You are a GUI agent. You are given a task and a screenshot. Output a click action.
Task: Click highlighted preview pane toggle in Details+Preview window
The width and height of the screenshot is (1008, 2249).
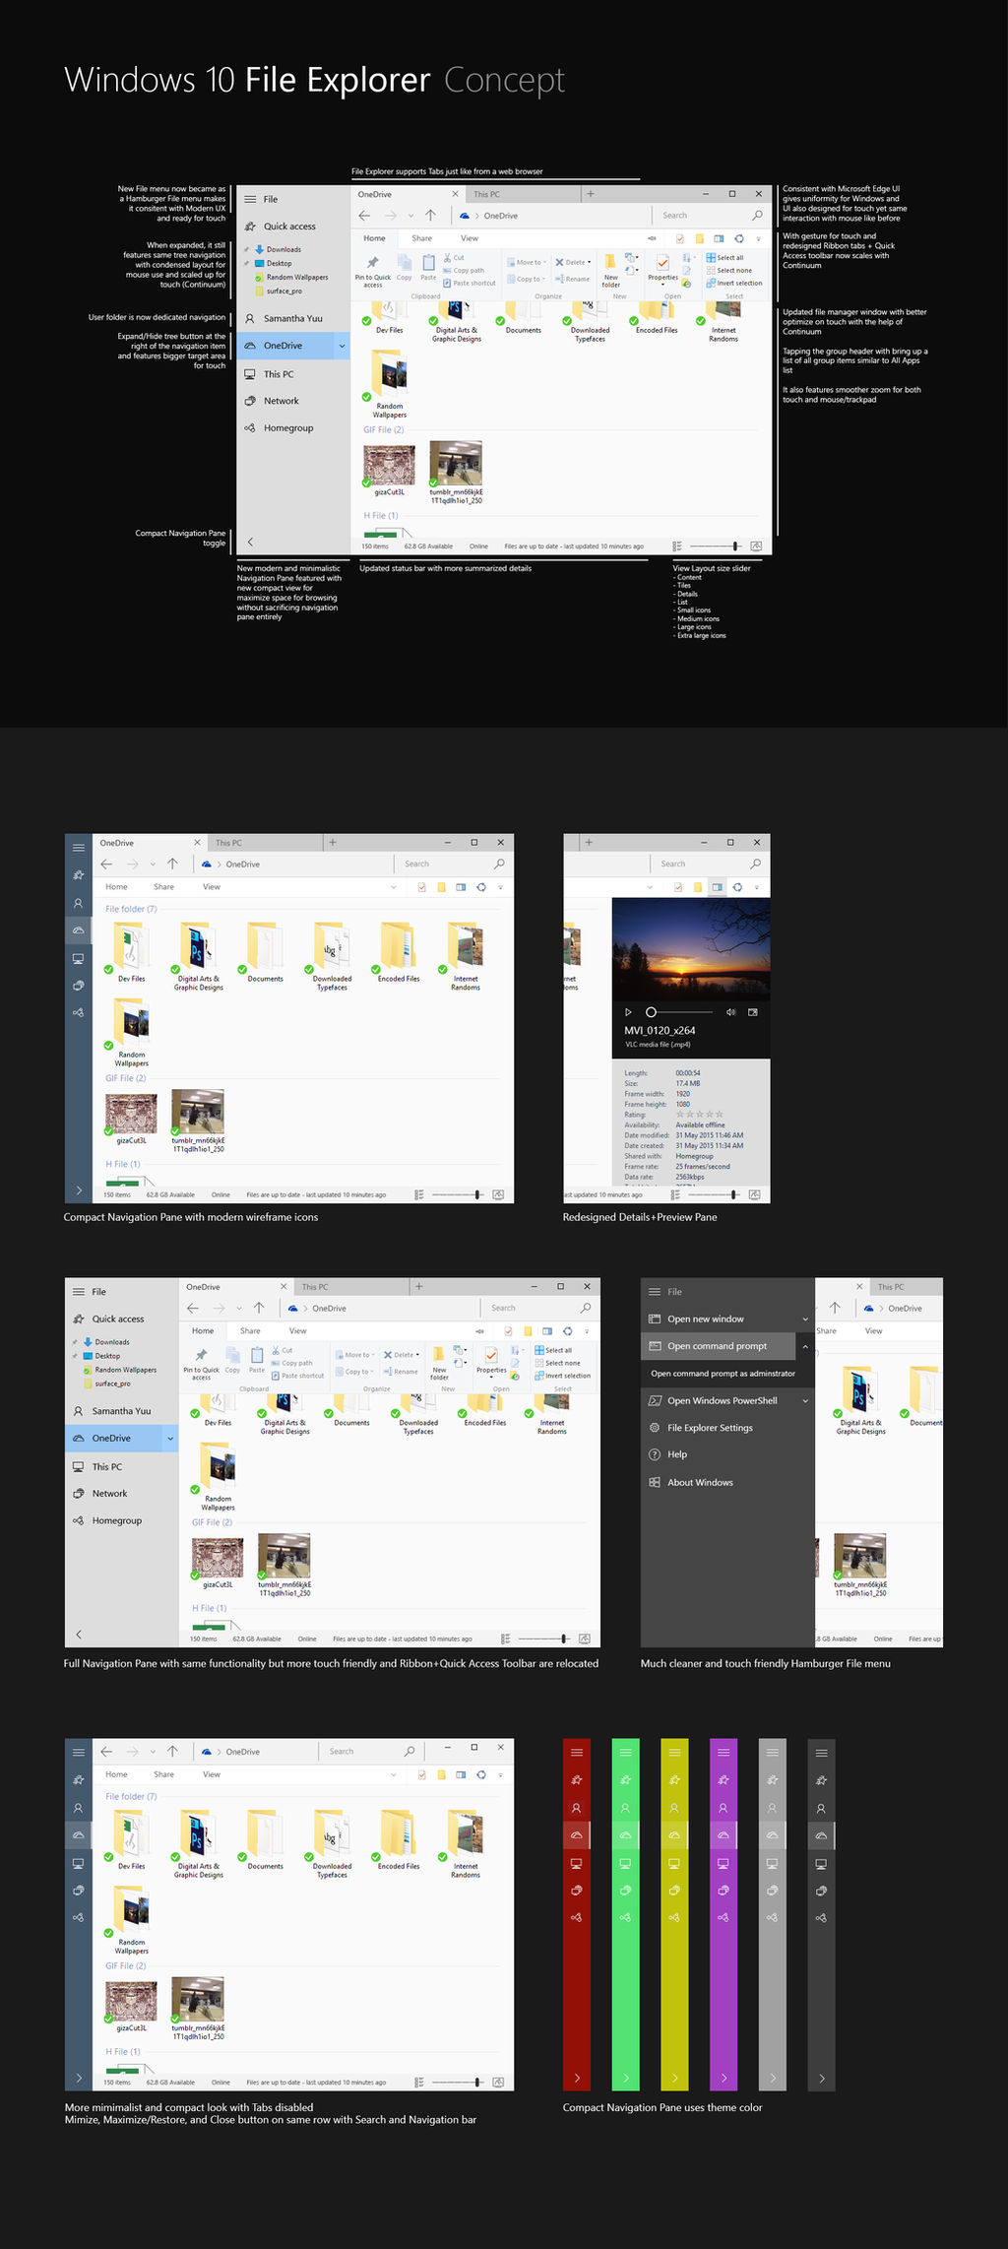coord(718,887)
